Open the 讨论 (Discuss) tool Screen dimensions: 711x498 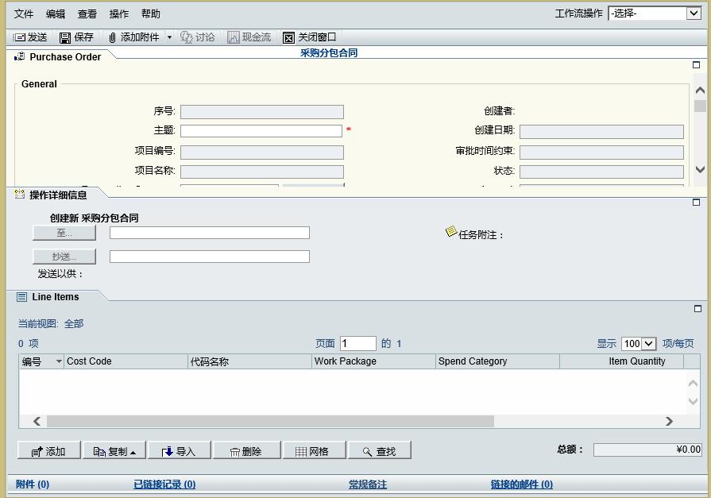pos(193,36)
